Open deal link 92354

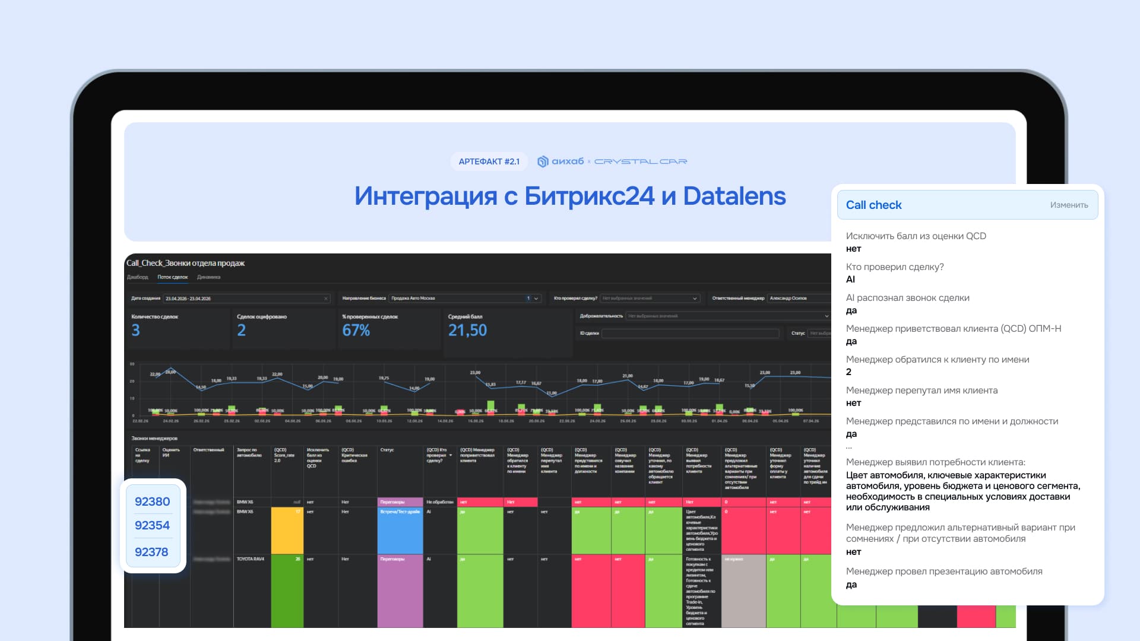coord(153,525)
